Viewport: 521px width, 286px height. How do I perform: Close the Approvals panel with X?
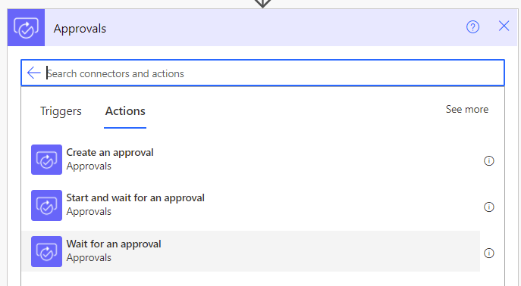coord(504,26)
